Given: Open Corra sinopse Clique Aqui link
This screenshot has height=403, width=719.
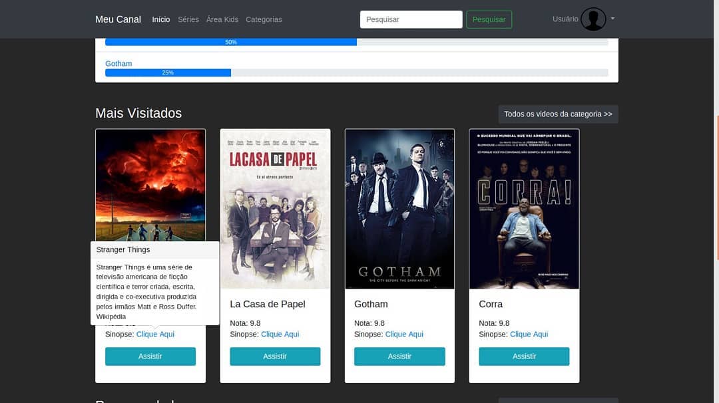Looking at the screenshot, I should pyautogui.click(x=529, y=335).
